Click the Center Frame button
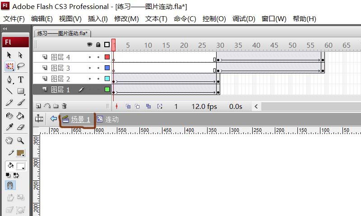361x216 pixels. [x=116, y=106]
